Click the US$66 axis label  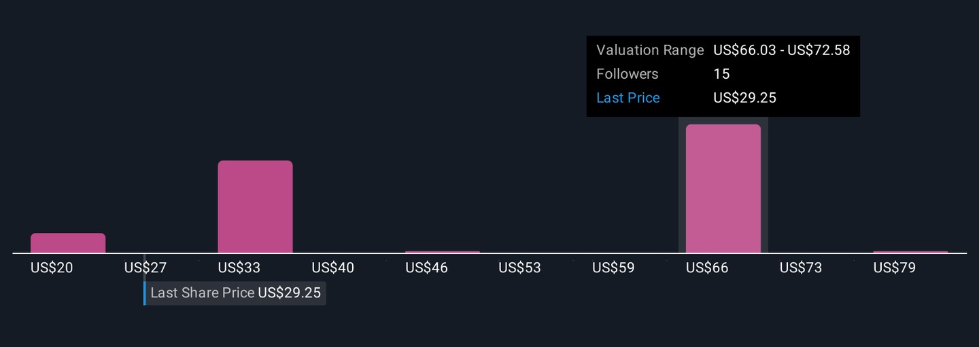(x=706, y=268)
